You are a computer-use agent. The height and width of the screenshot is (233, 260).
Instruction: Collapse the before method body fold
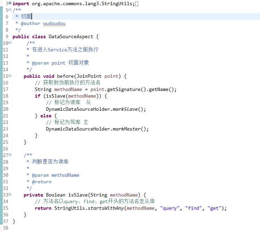pyautogui.click(x=10, y=76)
